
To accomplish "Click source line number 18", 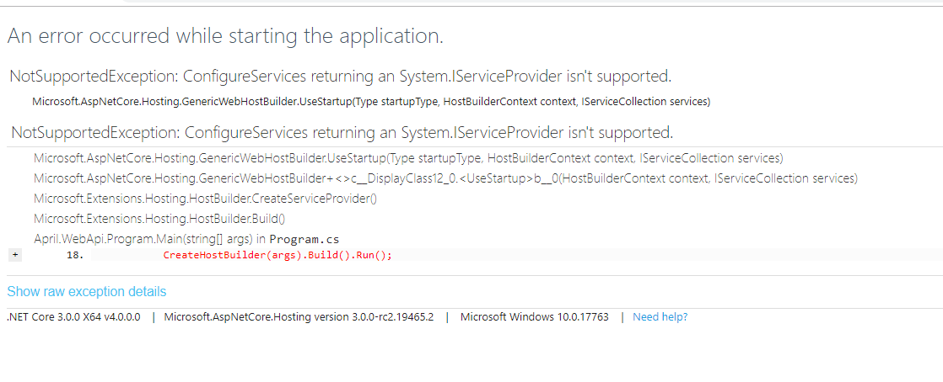I will pyautogui.click(x=74, y=256).
